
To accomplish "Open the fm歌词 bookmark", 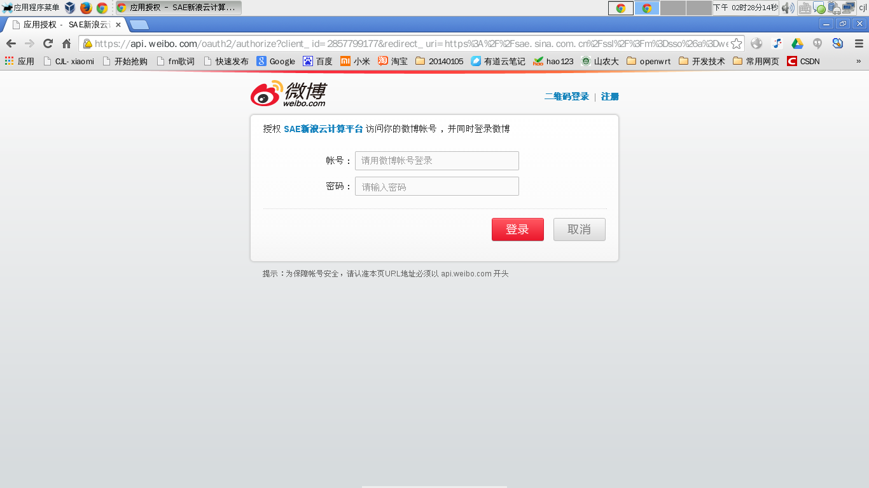I will [175, 61].
